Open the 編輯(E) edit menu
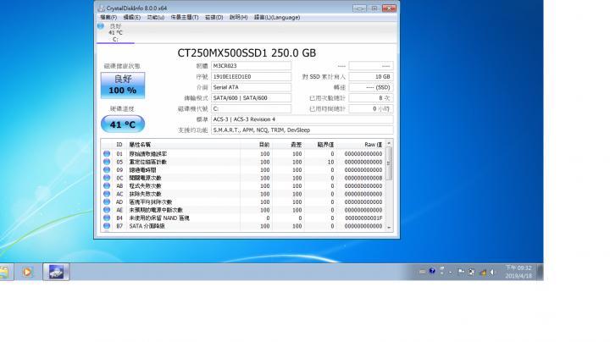This screenshot has width=610, height=342. pos(132,18)
